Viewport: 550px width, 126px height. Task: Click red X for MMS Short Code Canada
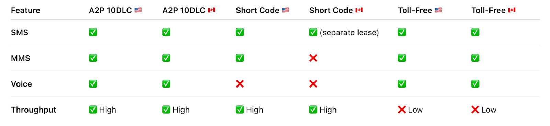[x=313, y=58]
